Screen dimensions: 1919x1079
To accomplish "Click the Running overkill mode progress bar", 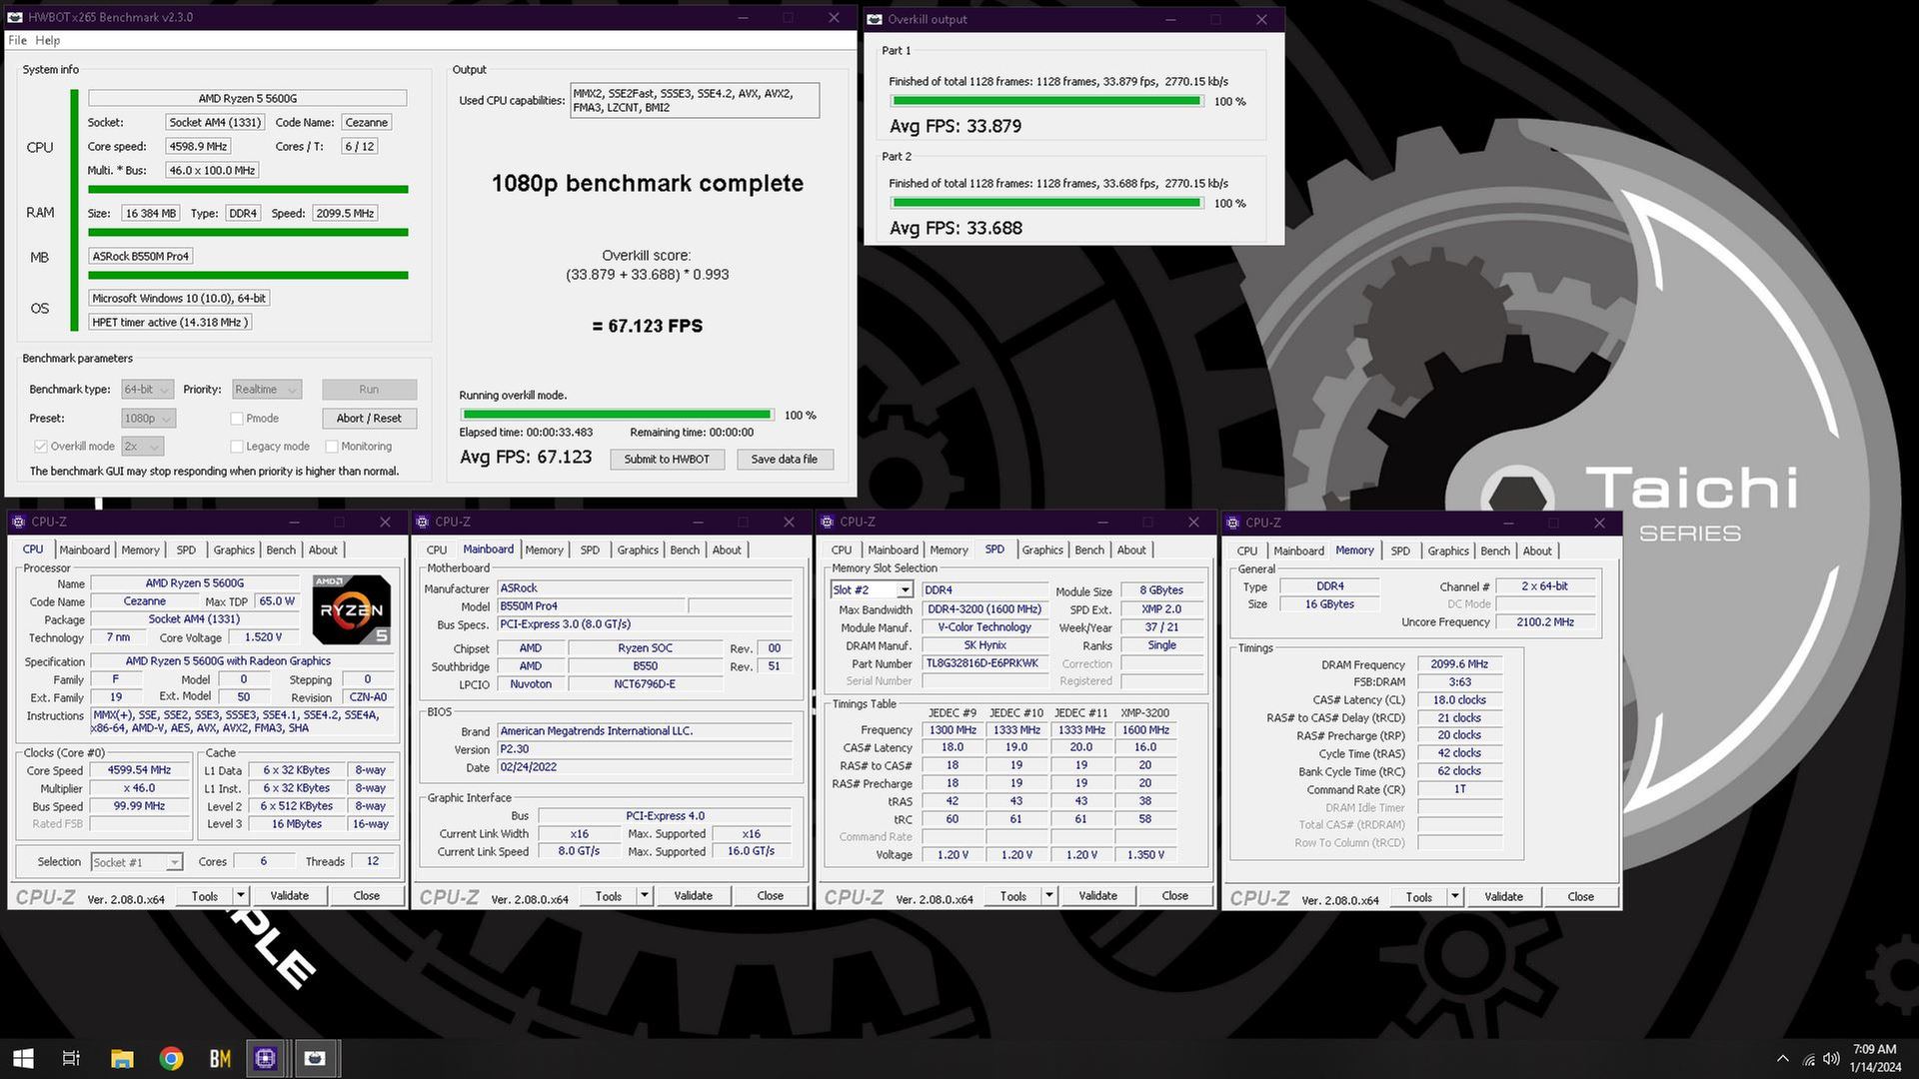I will [617, 415].
